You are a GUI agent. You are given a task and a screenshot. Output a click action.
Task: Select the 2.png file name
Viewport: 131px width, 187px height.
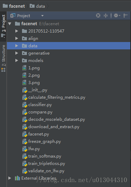tap(34, 76)
